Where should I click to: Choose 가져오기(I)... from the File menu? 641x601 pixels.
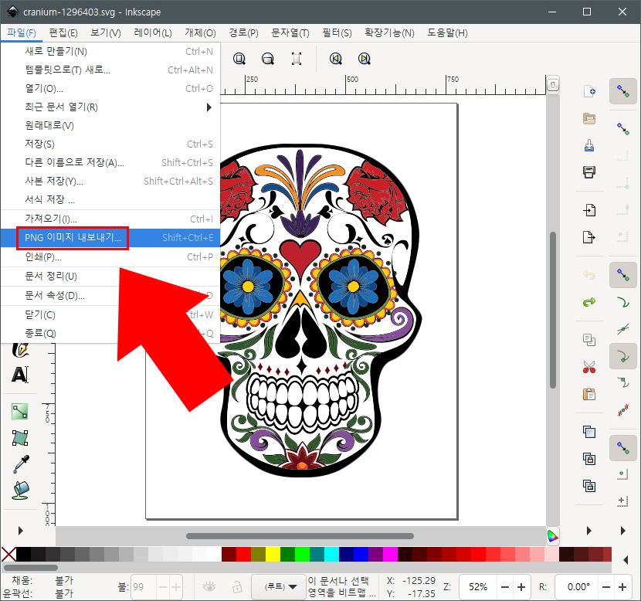pyautogui.click(x=110, y=219)
